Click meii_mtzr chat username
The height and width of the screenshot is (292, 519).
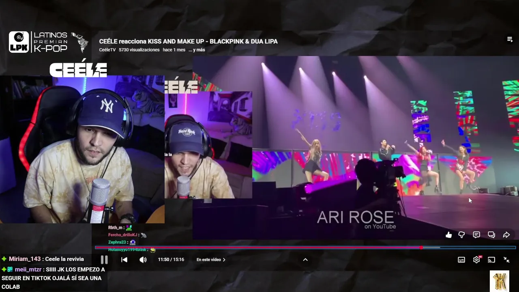coord(28,269)
